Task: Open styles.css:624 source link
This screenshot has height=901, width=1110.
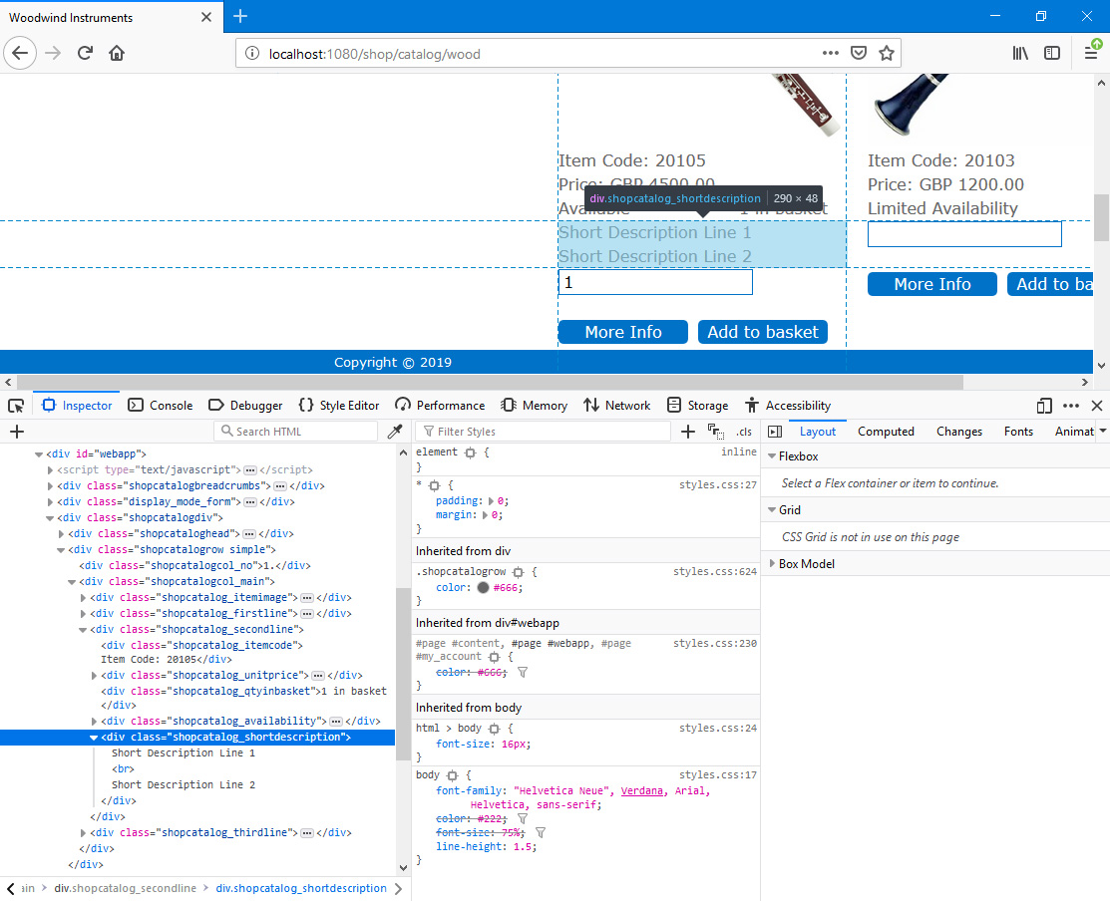Action: pyautogui.click(x=715, y=571)
